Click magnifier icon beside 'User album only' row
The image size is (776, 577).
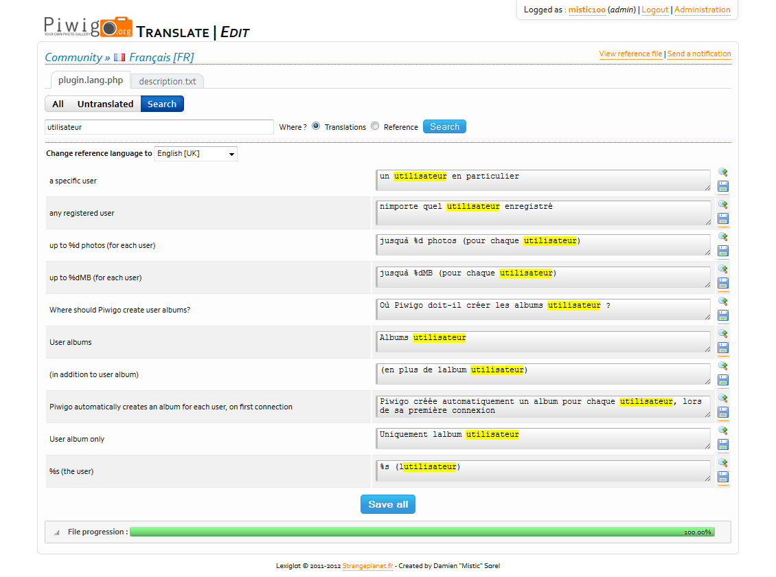[x=722, y=431]
